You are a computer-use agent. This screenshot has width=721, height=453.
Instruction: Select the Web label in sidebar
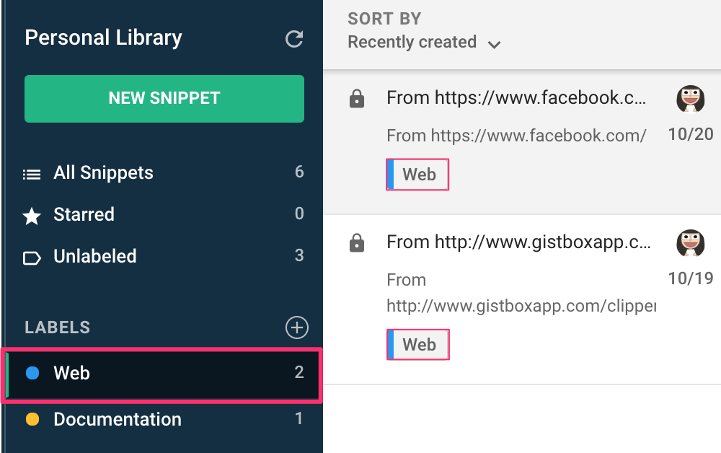point(72,373)
